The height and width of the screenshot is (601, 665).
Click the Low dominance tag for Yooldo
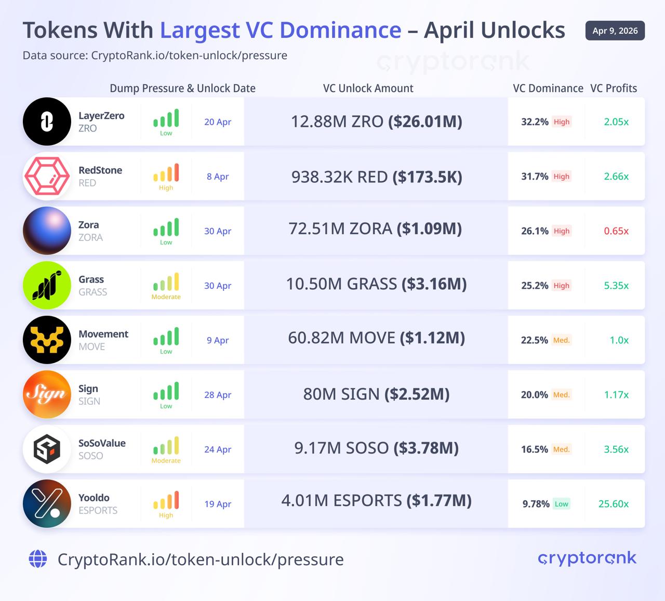[x=562, y=504]
